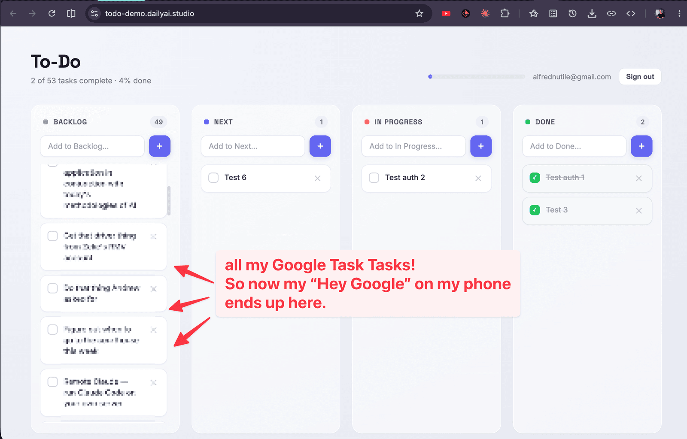
Task: Reload the browser page
Action: pyautogui.click(x=52, y=13)
